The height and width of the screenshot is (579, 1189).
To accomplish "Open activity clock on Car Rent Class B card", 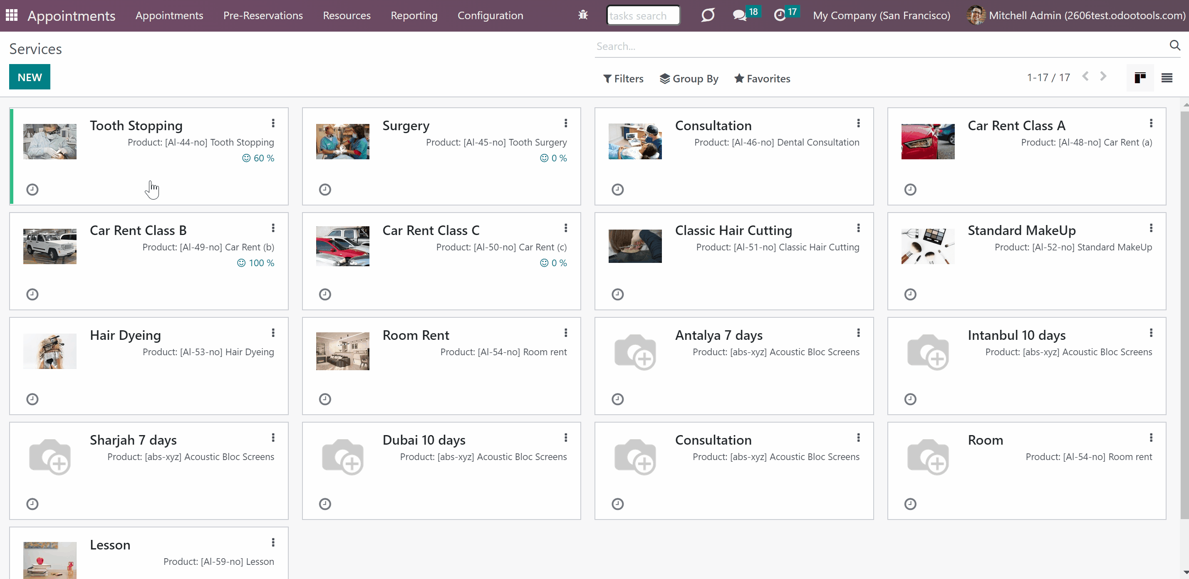I will 32,294.
